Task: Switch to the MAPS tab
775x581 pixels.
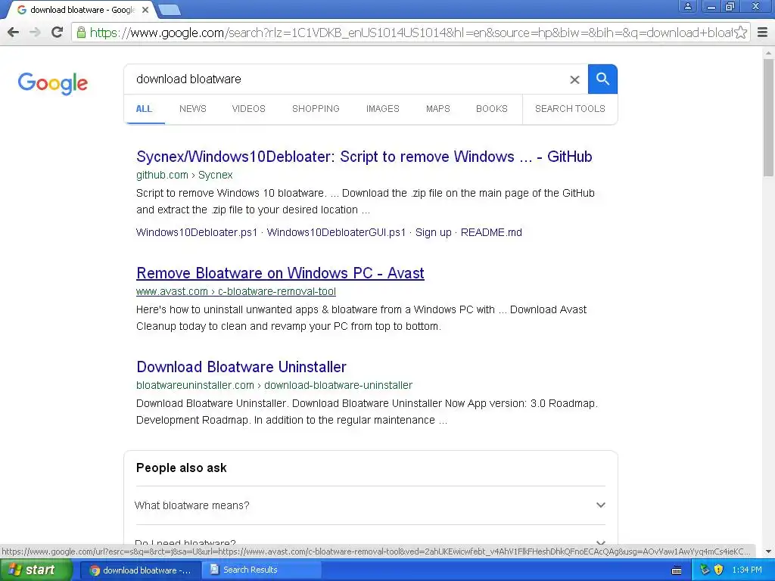Action: tap(438, 109)
